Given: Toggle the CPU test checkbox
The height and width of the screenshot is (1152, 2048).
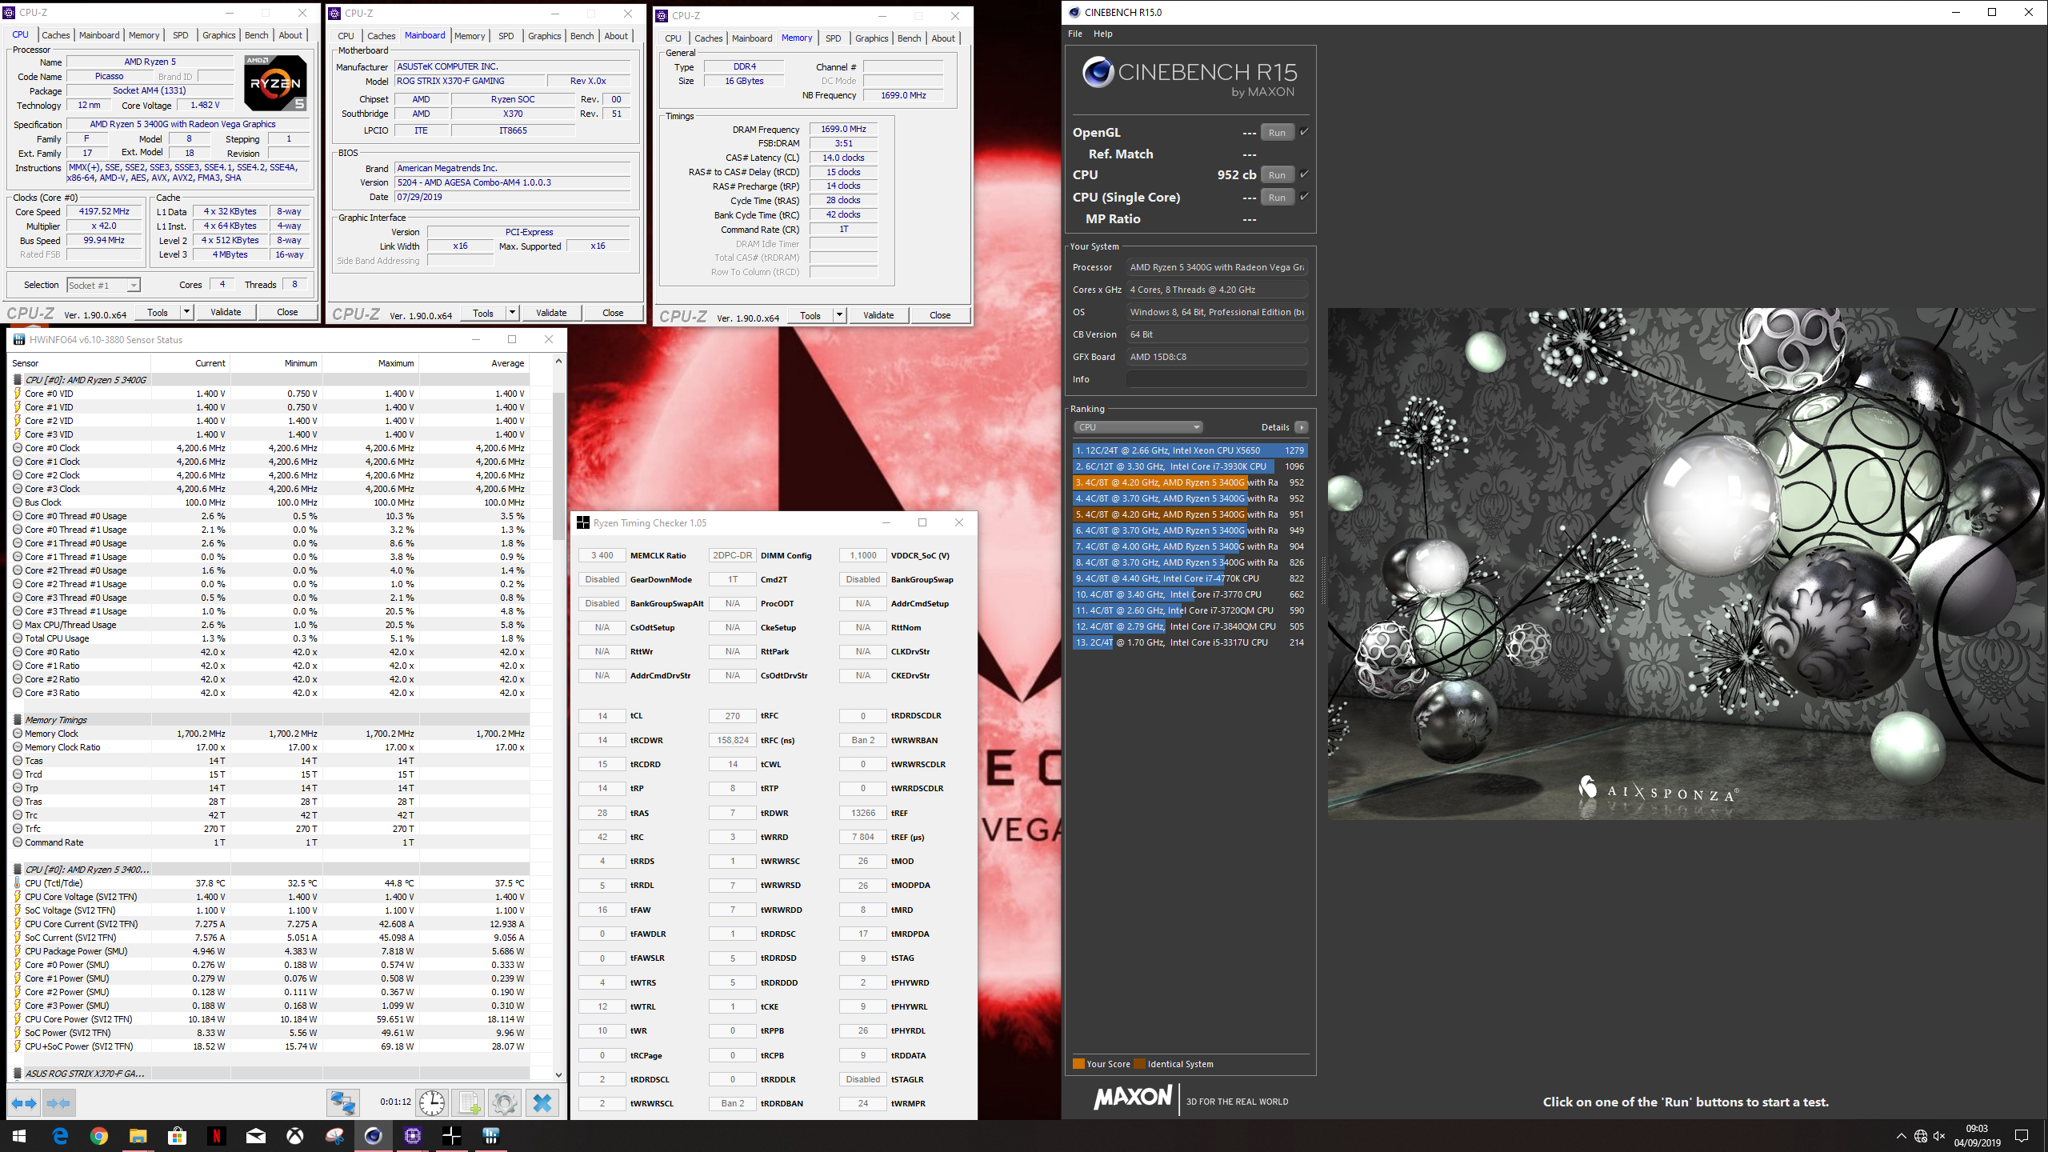Looking at the screenshot, I should pos(1304,174).
